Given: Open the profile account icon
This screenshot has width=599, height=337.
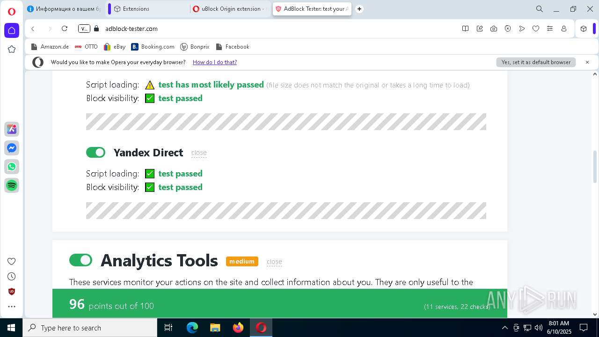Looking at the screenshot, I should 564,29.
